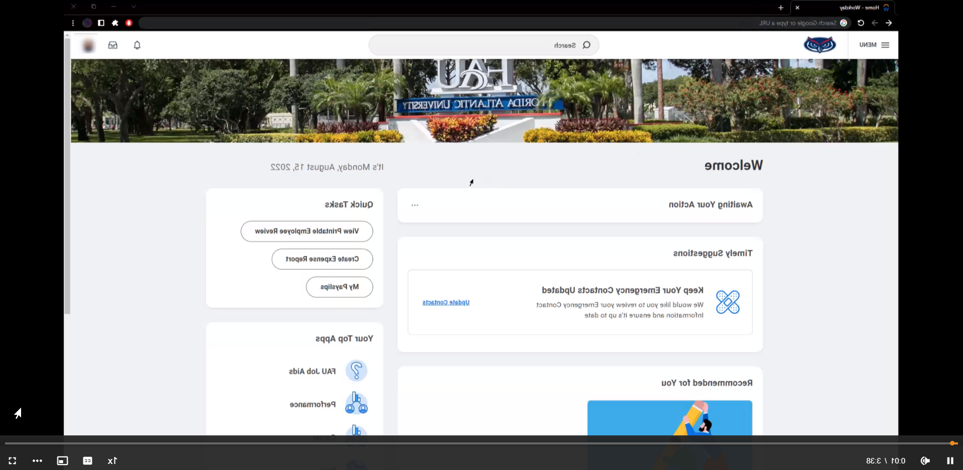Click the browser profile avatar icon
The width and height of the screenshot is (963, 470).
pos(87,23)
